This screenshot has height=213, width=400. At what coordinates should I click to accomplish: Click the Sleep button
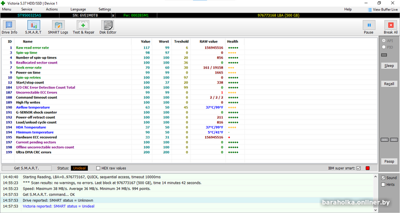[x=389, y=65]
